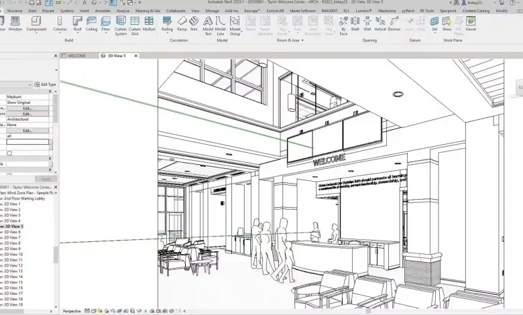Collapse the Properties section header chevron

point(50,91)
